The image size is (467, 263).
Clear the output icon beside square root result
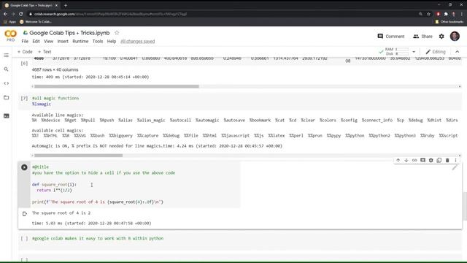[x=25, y=213]
